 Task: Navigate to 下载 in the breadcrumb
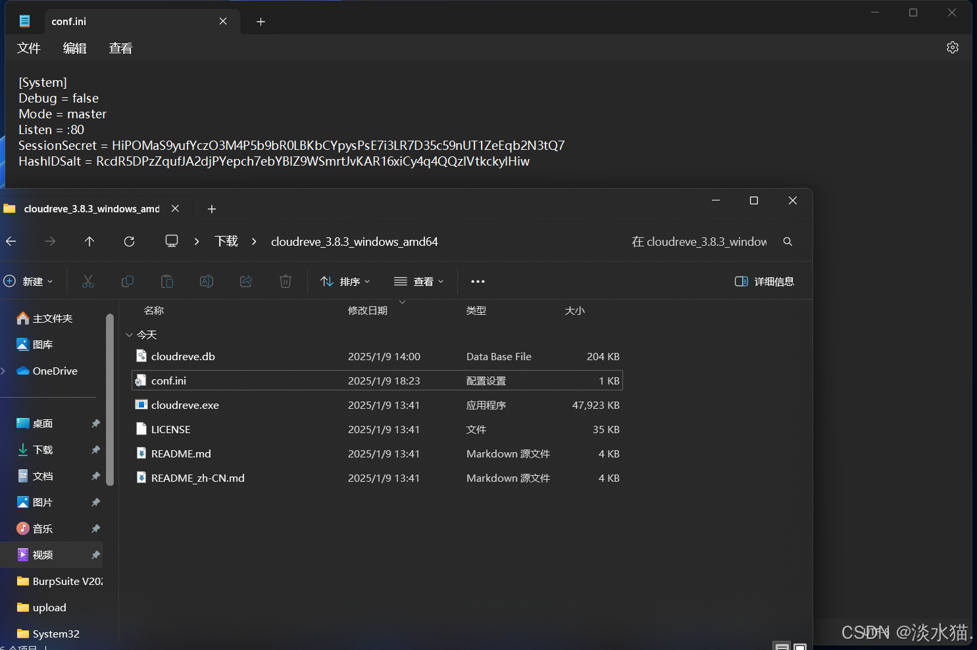click(226, 241)
